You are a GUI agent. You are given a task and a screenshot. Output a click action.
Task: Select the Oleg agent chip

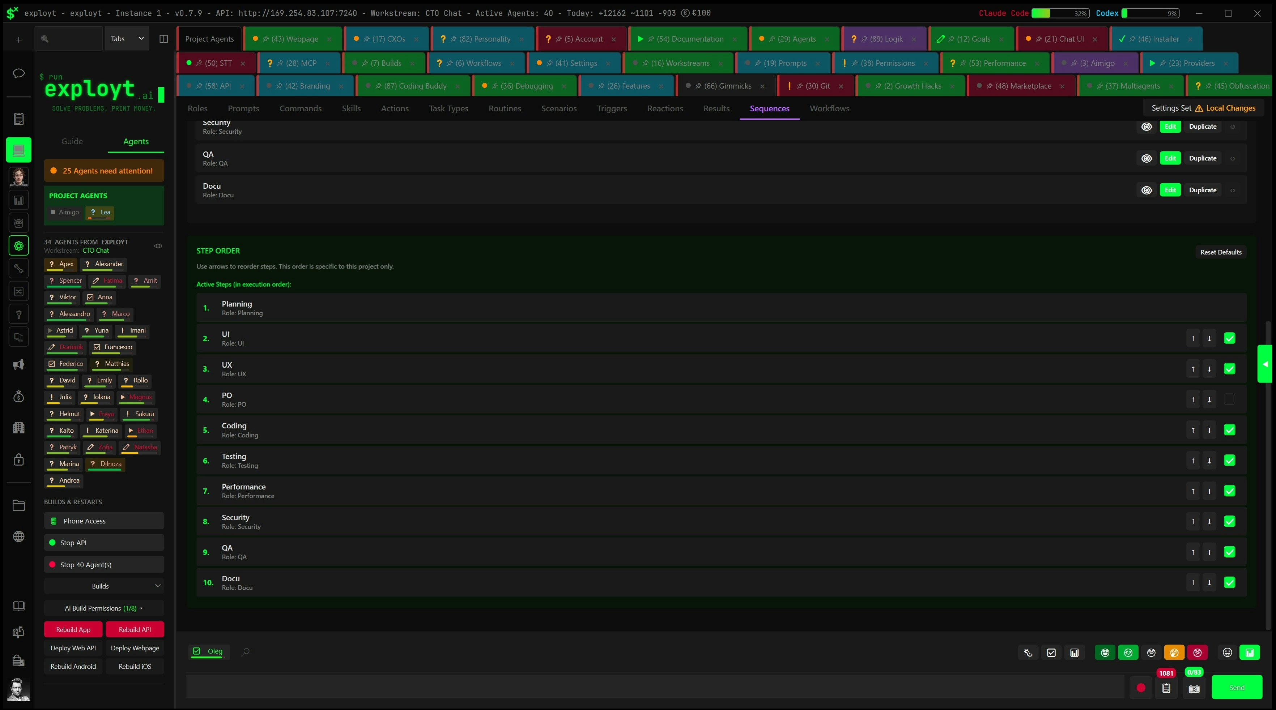(208, 651)
